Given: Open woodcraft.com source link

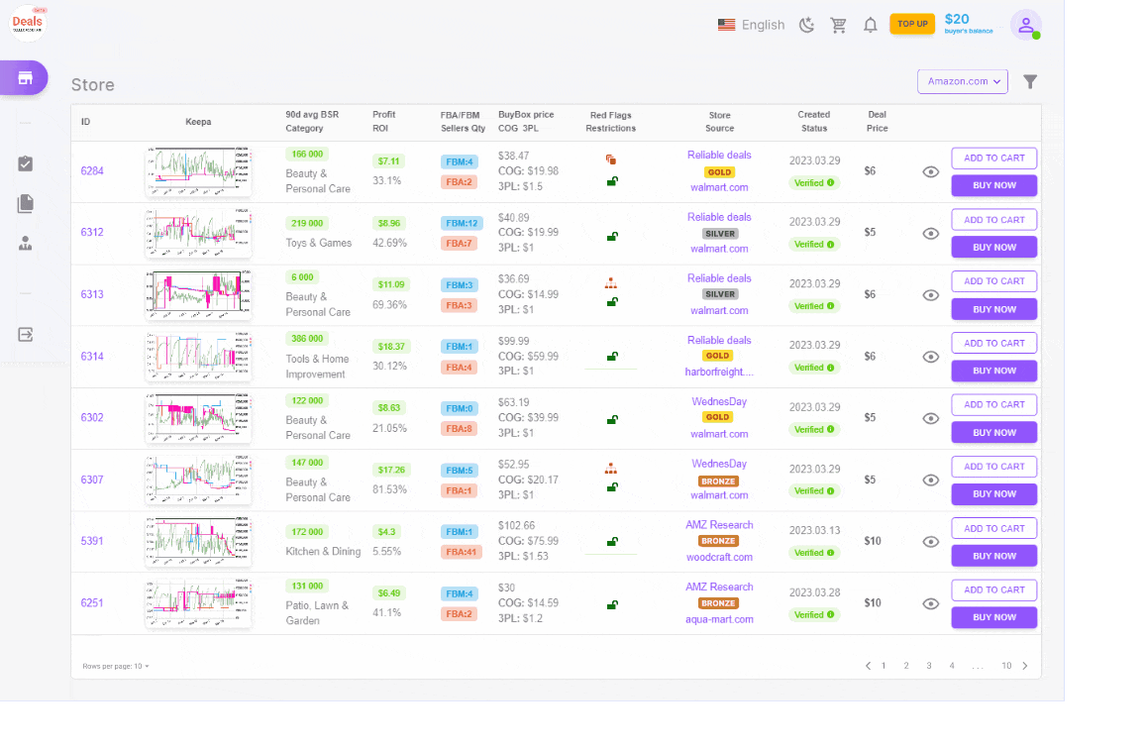Looking at the screenshot, I should [719, 557].
